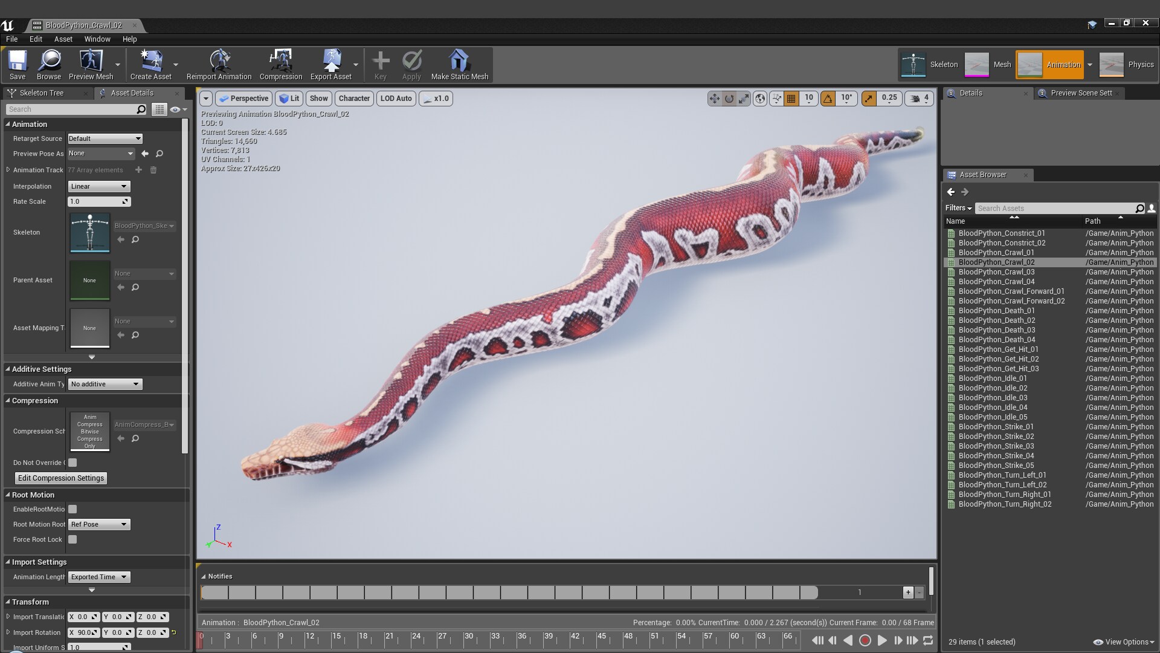Screen dimensions: 1160x653
Task: Check Do Not Override Compression setting
Action: 72,463
